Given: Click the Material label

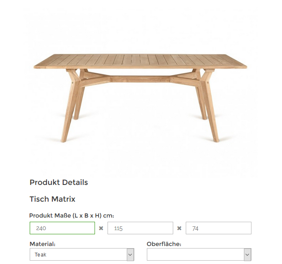Looking at the screenshot, I should (x=42, y=244).
